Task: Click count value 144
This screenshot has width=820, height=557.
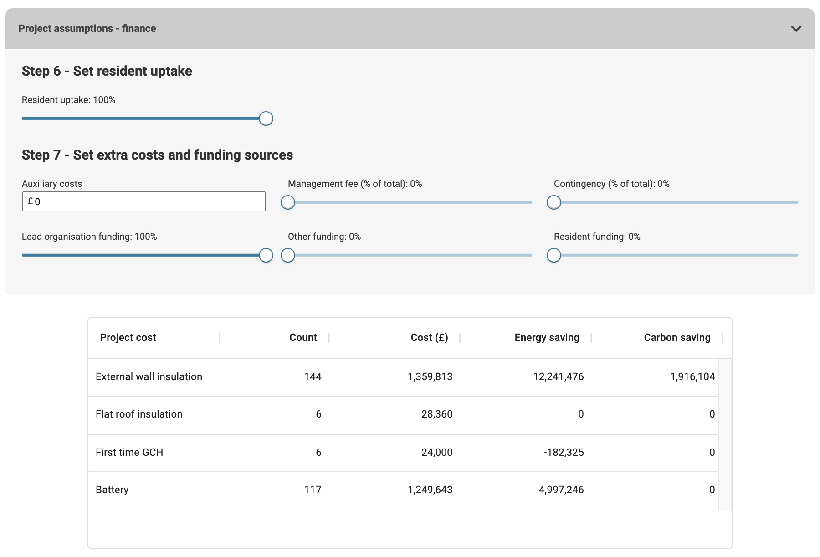Action: [313, 376]
